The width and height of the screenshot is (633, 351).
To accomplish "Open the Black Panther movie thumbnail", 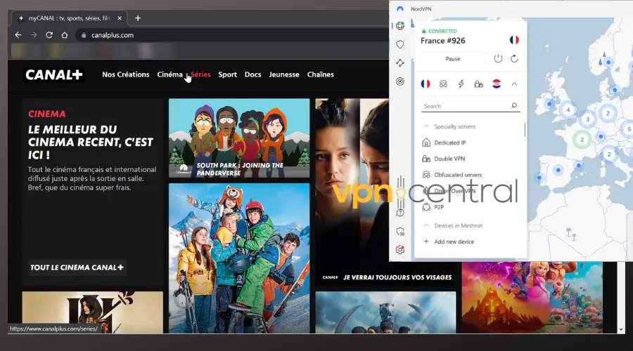I will click(385, 312).
